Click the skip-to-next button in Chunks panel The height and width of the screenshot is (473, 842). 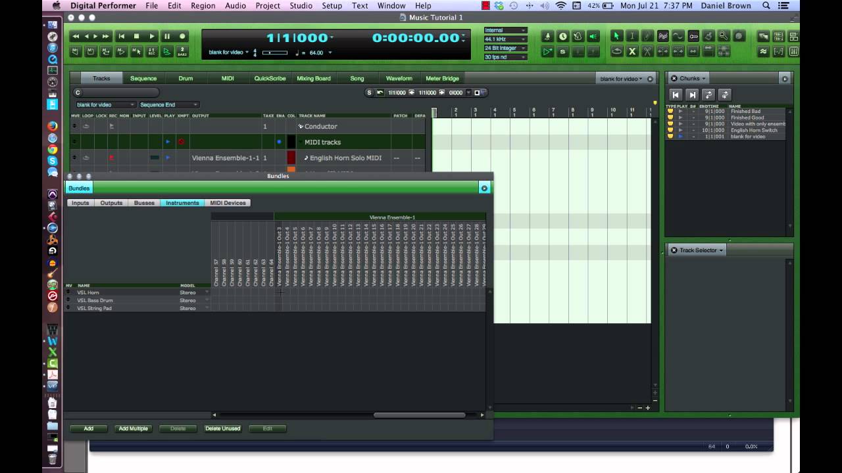click(692, 95)
